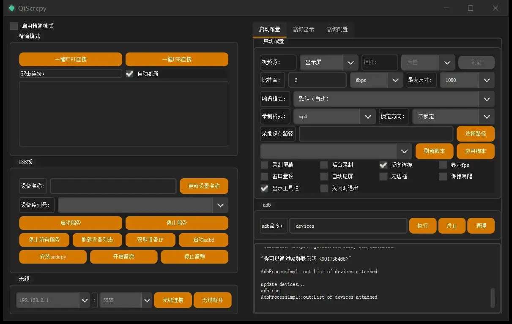512x324 pixels.
Task: Enable the 显示fps checkbox
Action: 443,165
